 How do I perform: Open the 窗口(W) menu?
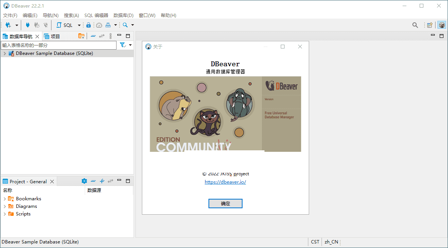[x=147, y=16]
